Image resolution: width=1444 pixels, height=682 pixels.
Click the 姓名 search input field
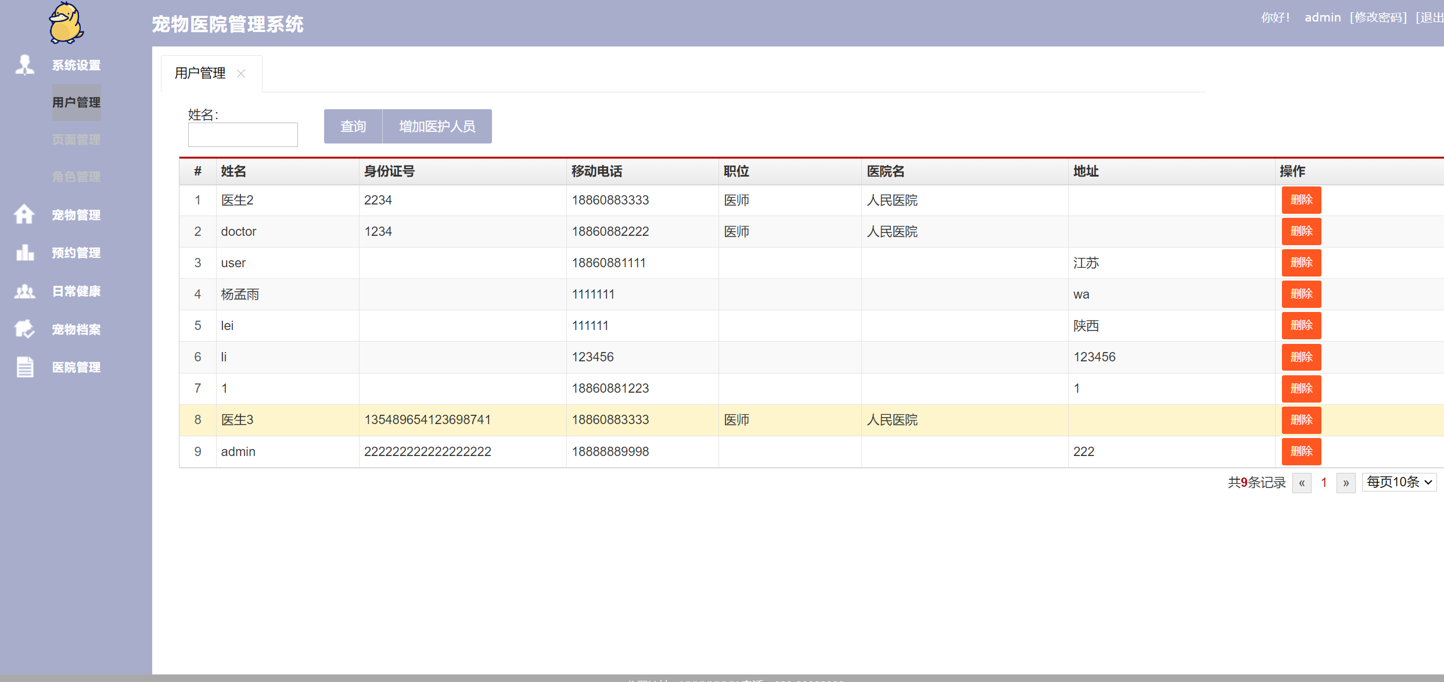point(243,134)
